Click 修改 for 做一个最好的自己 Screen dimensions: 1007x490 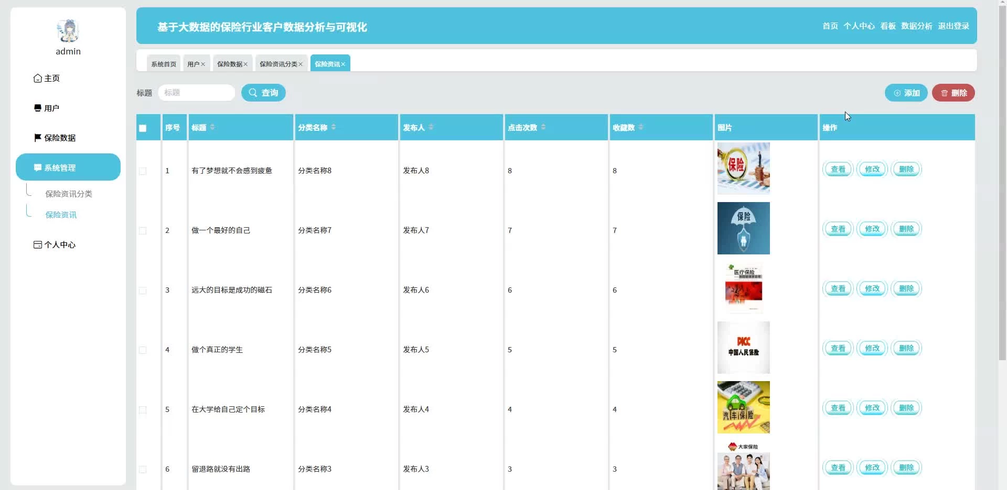[872, 229]
